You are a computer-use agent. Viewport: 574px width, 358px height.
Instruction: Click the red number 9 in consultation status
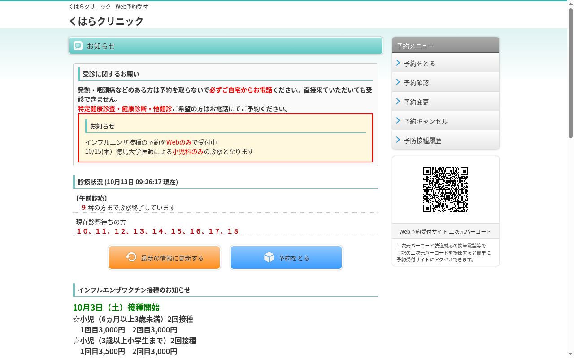coord(83,208)
